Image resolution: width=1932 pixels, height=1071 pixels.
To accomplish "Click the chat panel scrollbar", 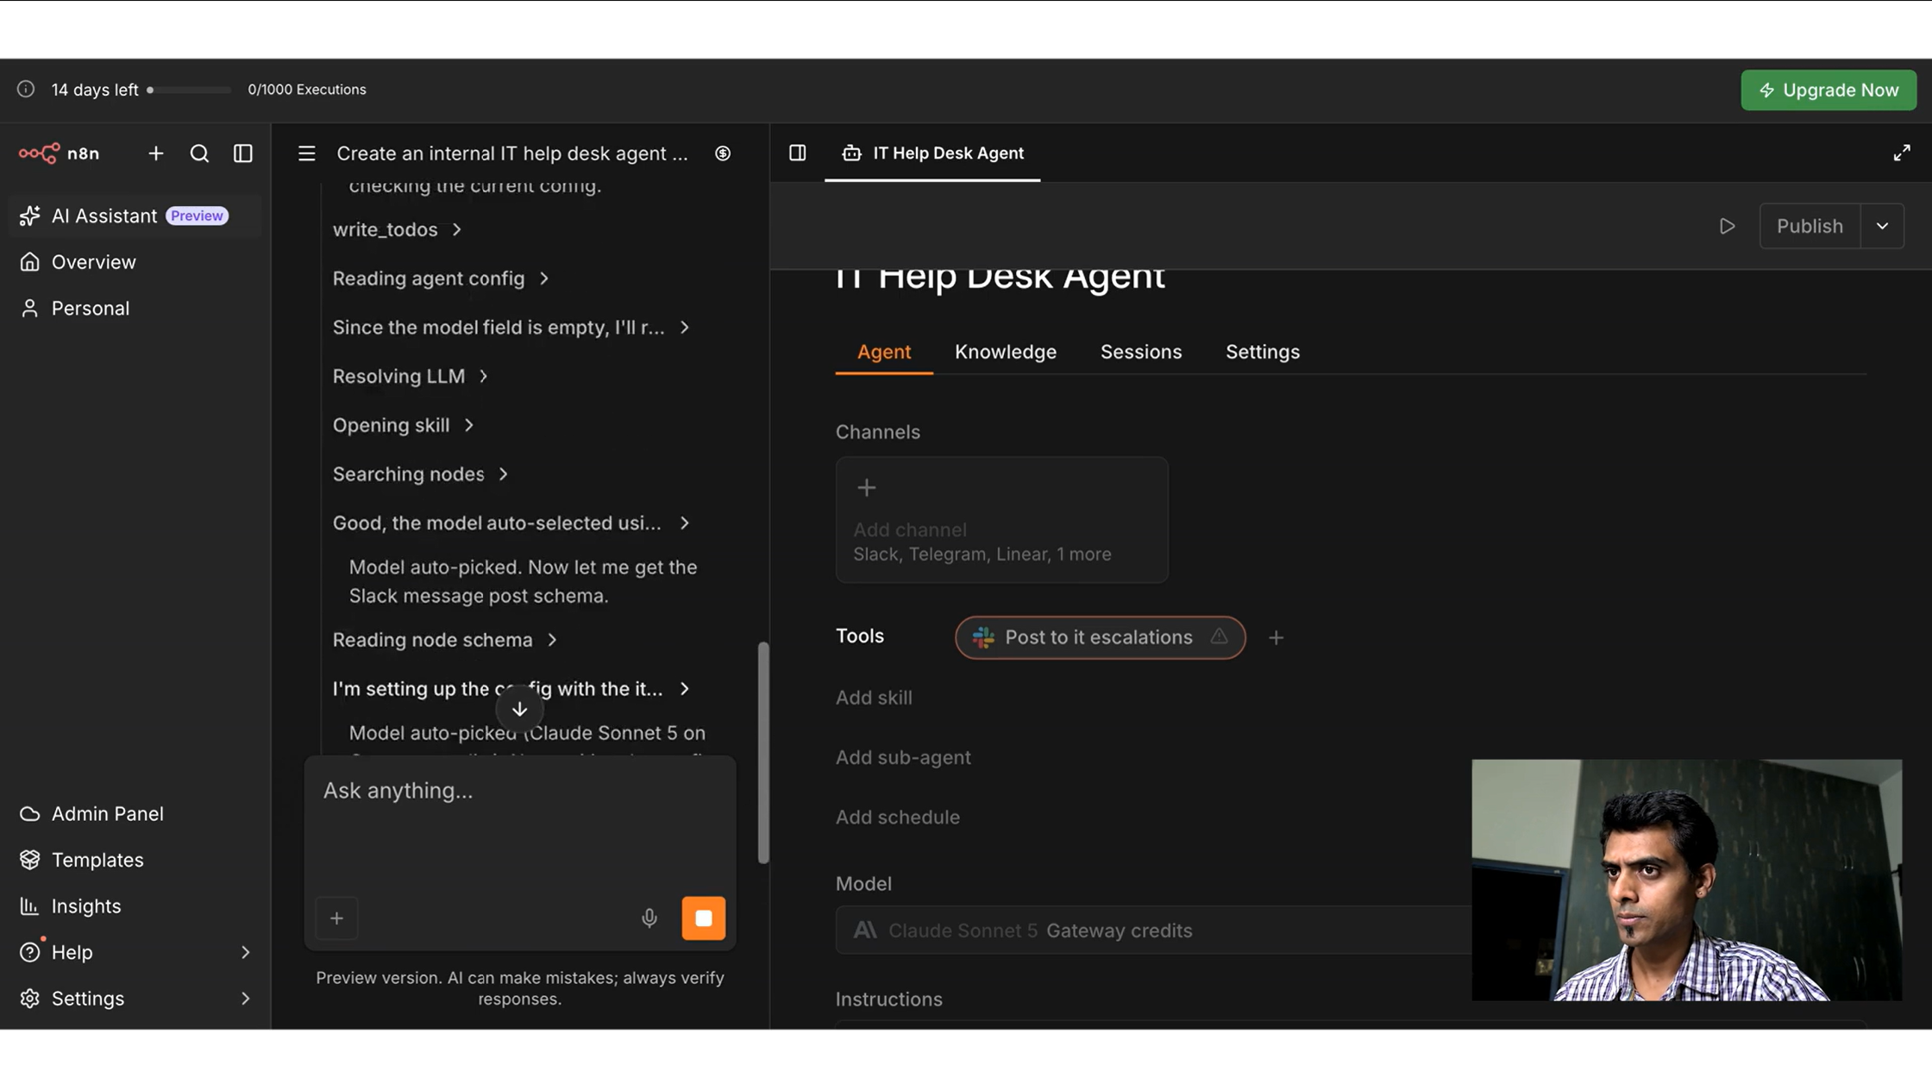I will [762, 752].
